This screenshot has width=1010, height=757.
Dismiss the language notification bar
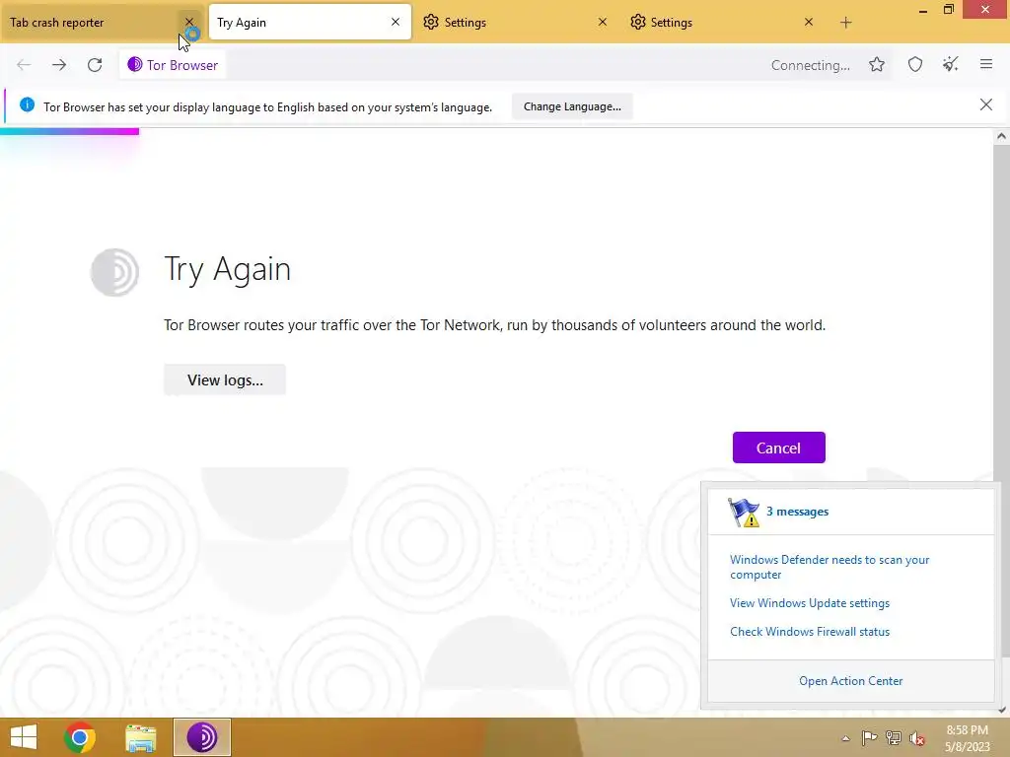click(x=986, y=104)
